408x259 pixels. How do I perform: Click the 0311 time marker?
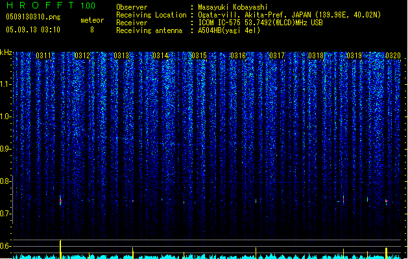pos(43,56)
